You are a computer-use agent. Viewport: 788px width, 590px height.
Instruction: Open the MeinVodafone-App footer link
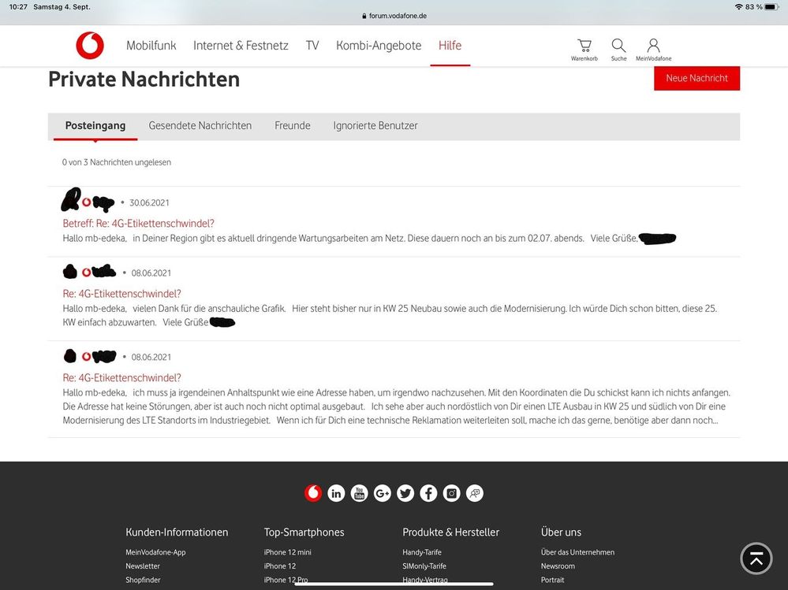pos(156,552)
